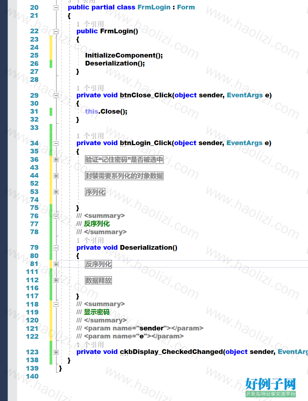Collapse the summary comment at line 76
The height and width of the screenshot is (401, 308).
tap(56, 216)
